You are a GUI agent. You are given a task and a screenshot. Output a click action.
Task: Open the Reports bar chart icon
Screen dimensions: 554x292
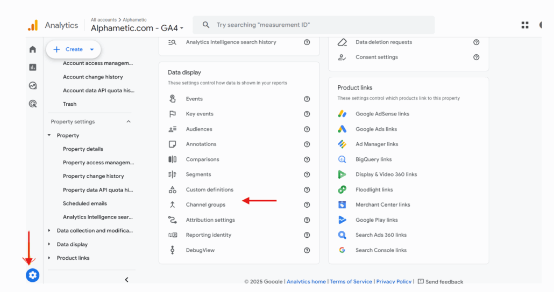tap(33, 67)
